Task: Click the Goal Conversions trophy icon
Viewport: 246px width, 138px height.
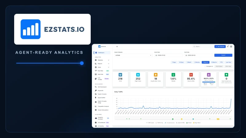Action: (x=226, y=75)
